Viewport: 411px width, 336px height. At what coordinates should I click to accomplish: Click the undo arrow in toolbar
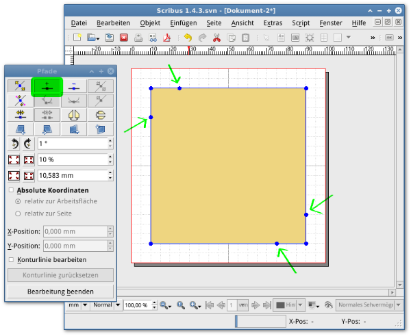click(187, 38)
